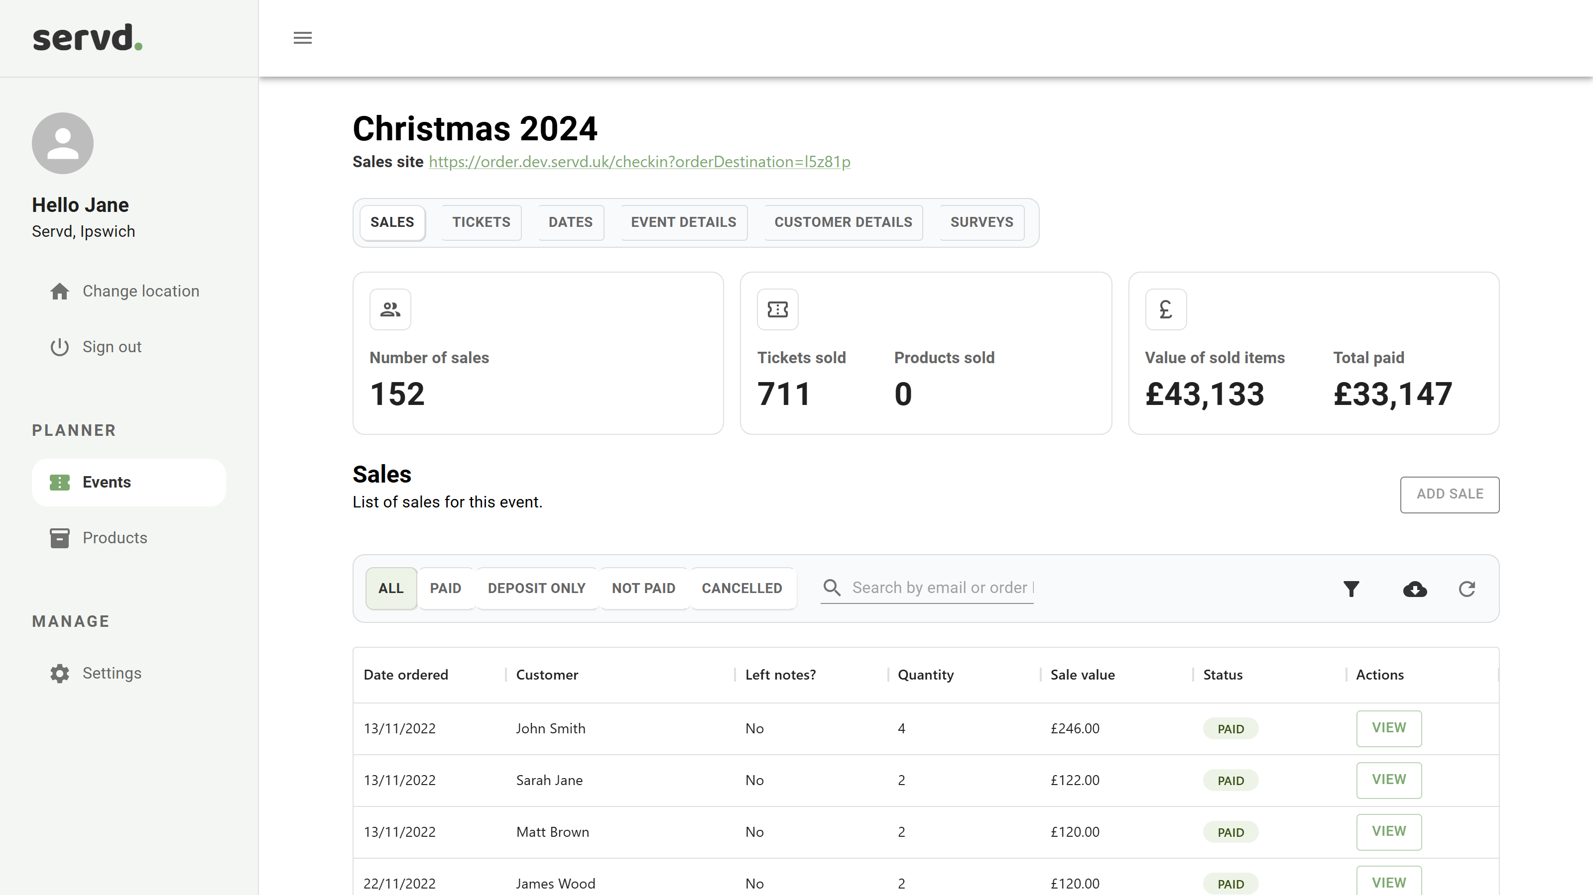This screenshot has width=1593, height=895.
Task: Go to the Event Details tab
Action: tap(683, 222)
